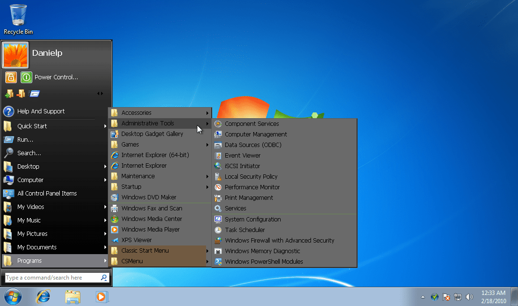This screenshot has width=518, height=306.
Task: Click the flower user account picture
Action: 15,55
